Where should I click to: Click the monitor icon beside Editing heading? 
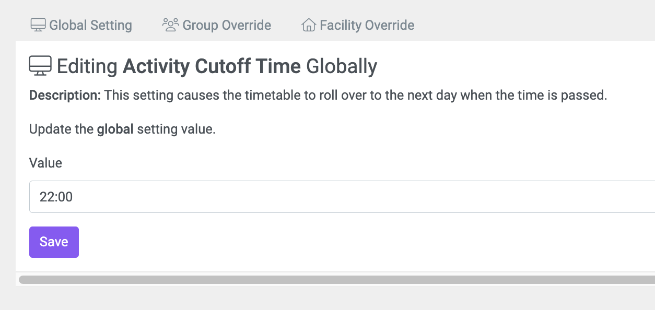40,66
